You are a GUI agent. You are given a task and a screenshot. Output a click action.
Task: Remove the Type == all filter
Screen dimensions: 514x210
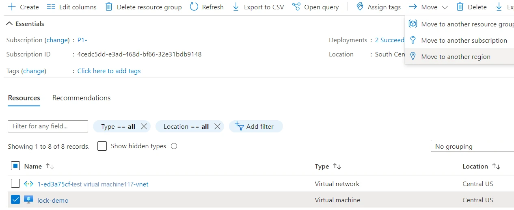point(144,126)
